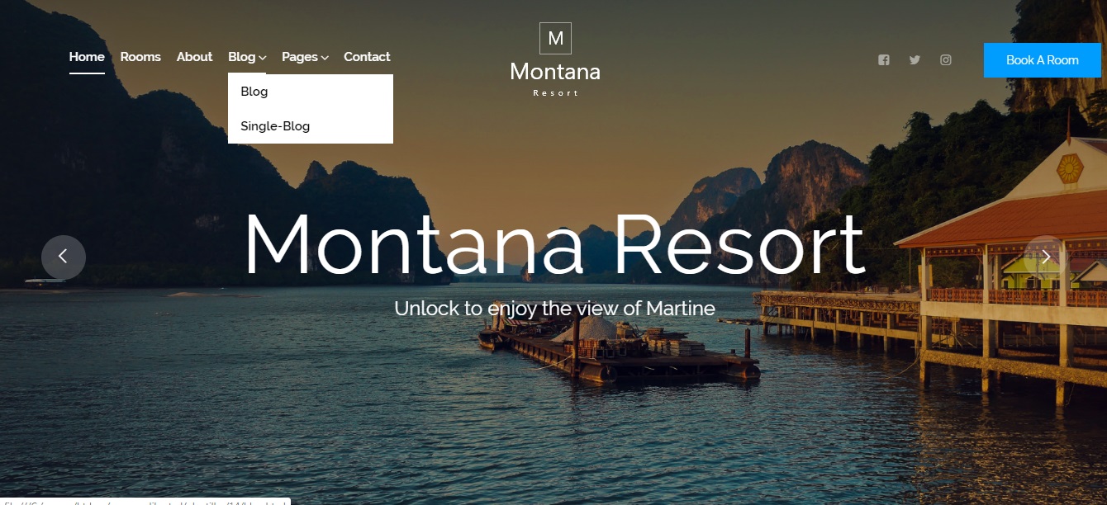Open the About page
Image resolution: width=1107 pixels, height=505 pixels.
click(x=194, y=57)
